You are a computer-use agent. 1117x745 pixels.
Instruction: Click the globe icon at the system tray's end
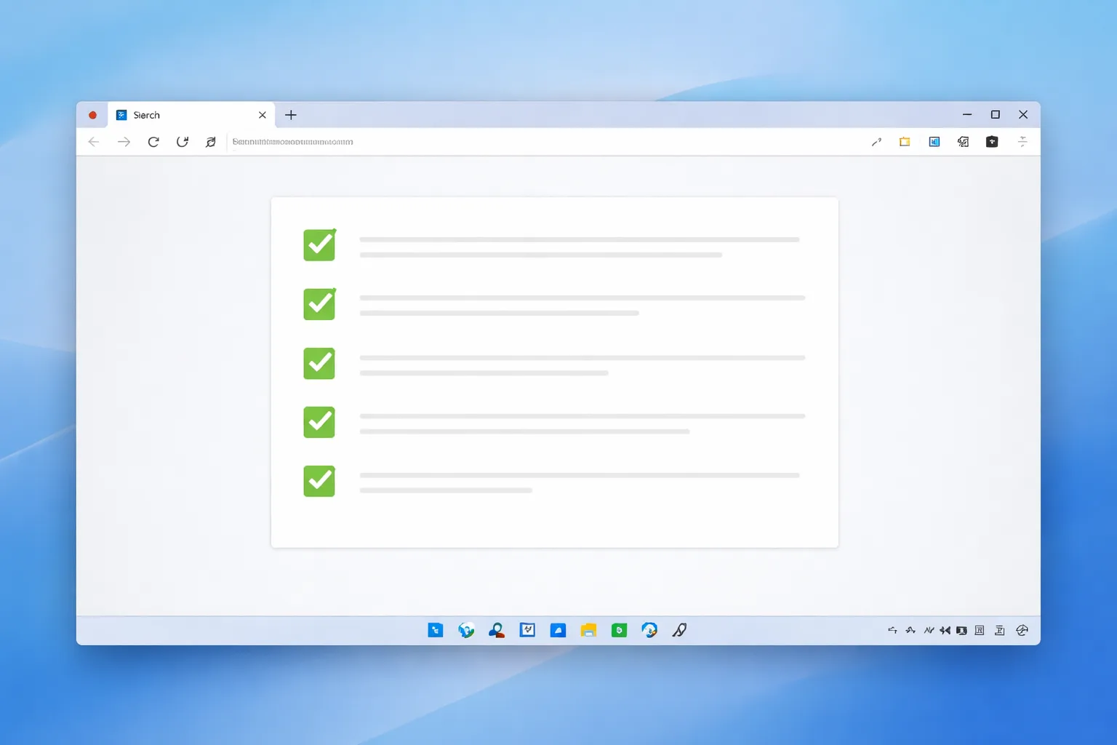tap(1022, 630)
